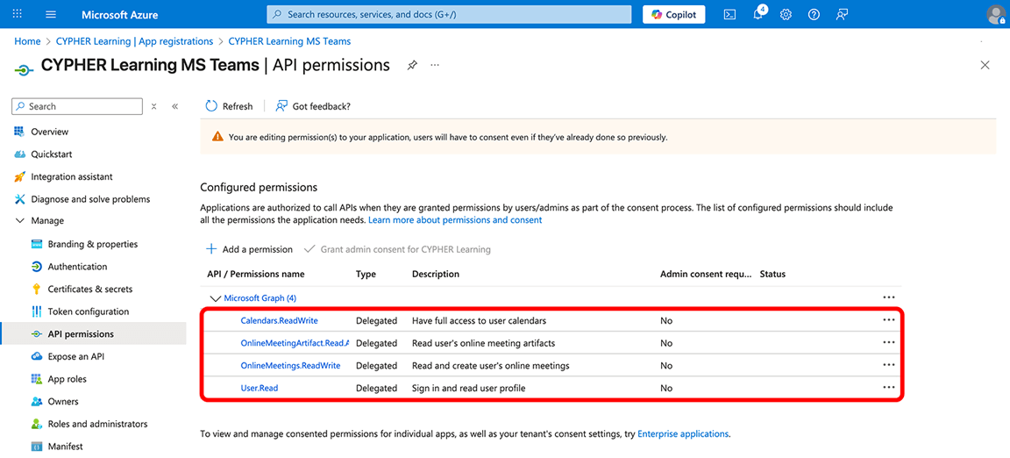Open the top bar feedback icon
The width and height of the screenshot is (1010, 458).
(x=842, y=14)
